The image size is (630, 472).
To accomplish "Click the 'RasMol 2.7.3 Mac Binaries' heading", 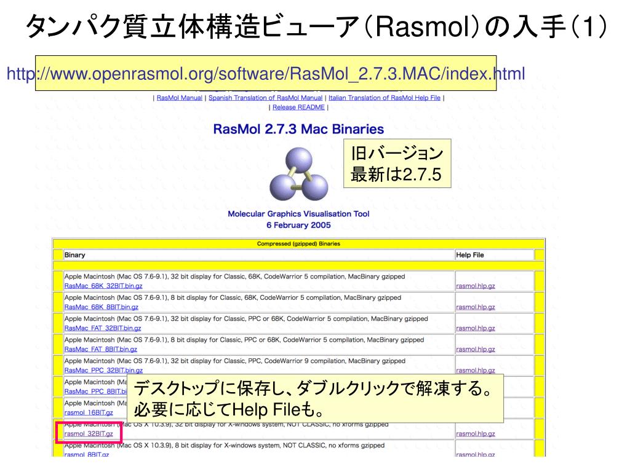I will tap(298, 129).
